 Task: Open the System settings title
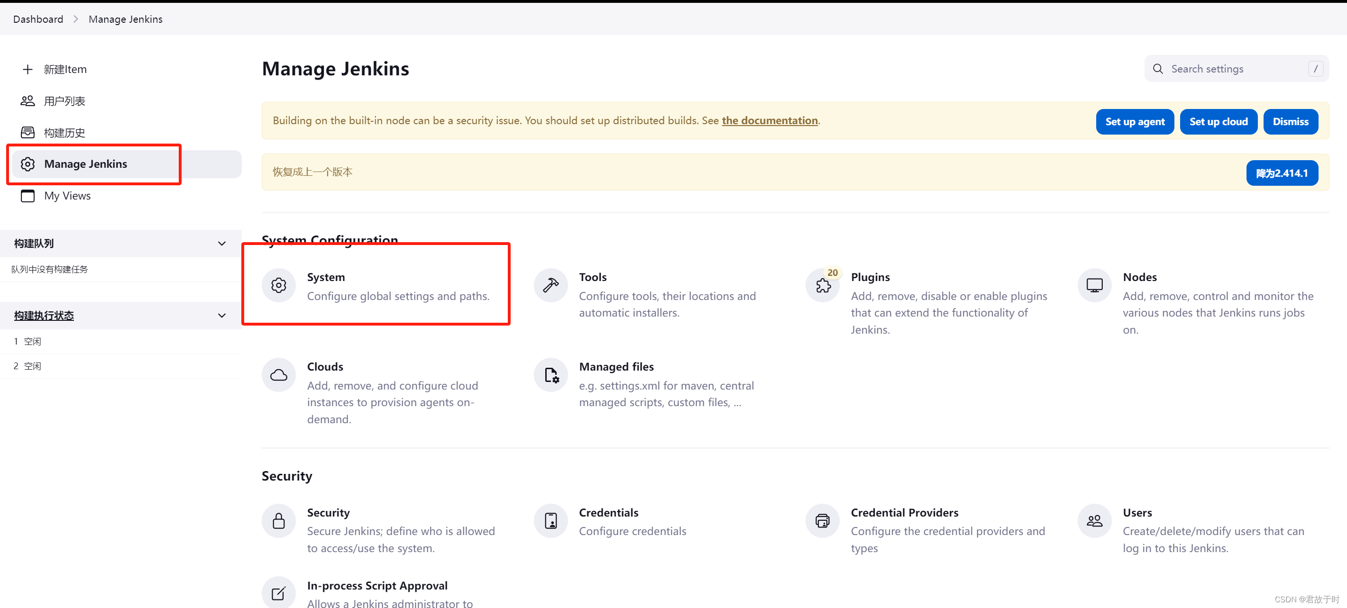(326, 277)
